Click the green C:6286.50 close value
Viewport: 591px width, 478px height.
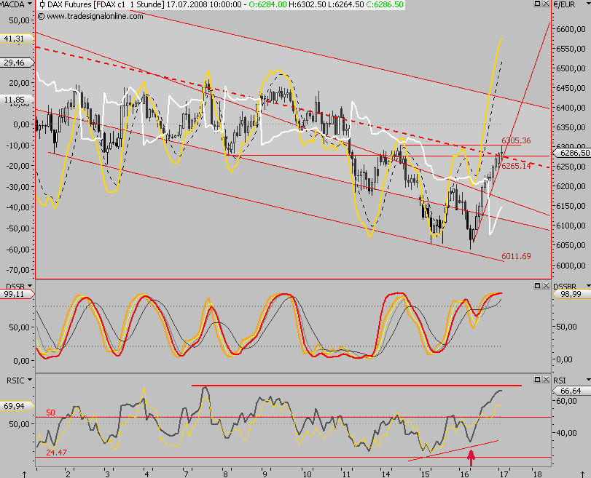coord(385,4)
